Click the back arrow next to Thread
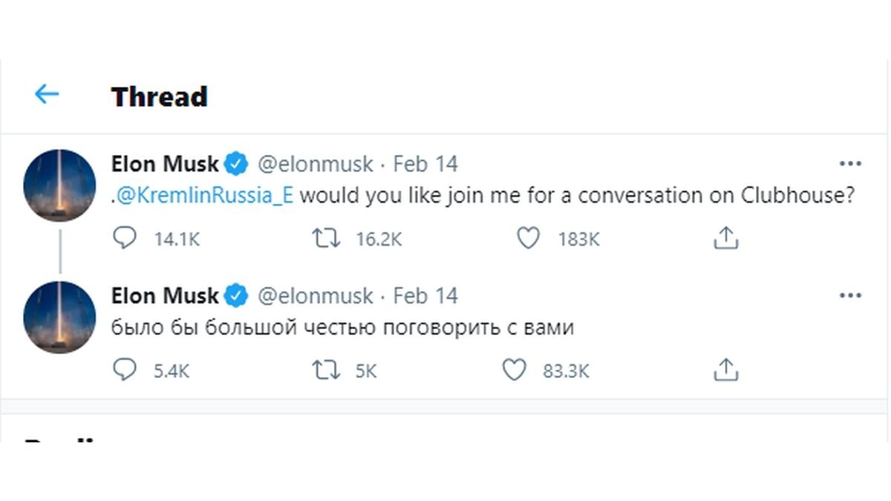Image resolution: width=891 pixels, height=501 pixels. pos(47,94)
